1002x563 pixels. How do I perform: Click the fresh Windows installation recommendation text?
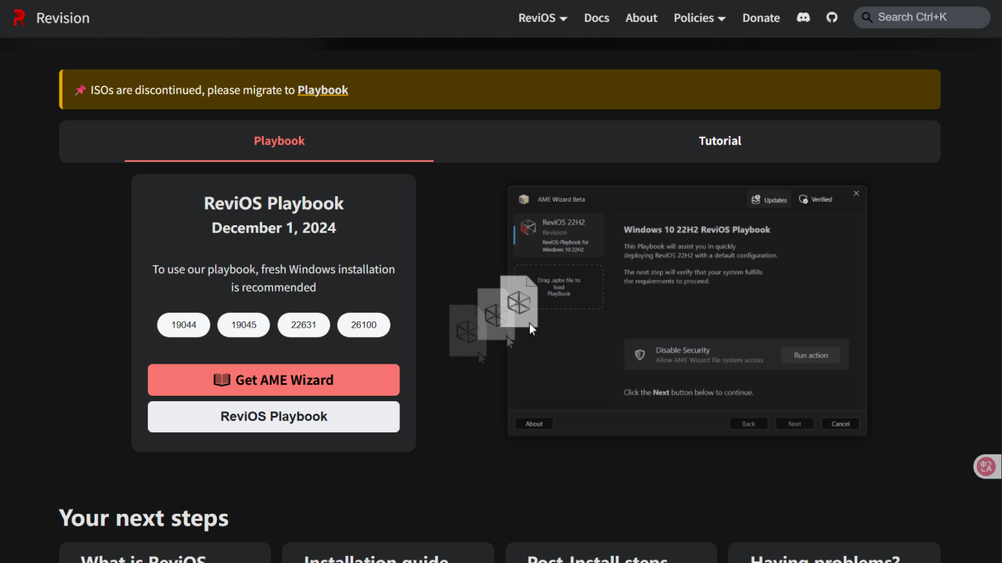[x=274, y=278]
